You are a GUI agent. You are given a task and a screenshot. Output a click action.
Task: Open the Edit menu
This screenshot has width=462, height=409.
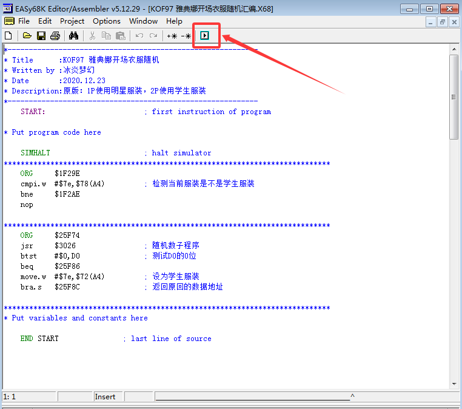point(45,21)
